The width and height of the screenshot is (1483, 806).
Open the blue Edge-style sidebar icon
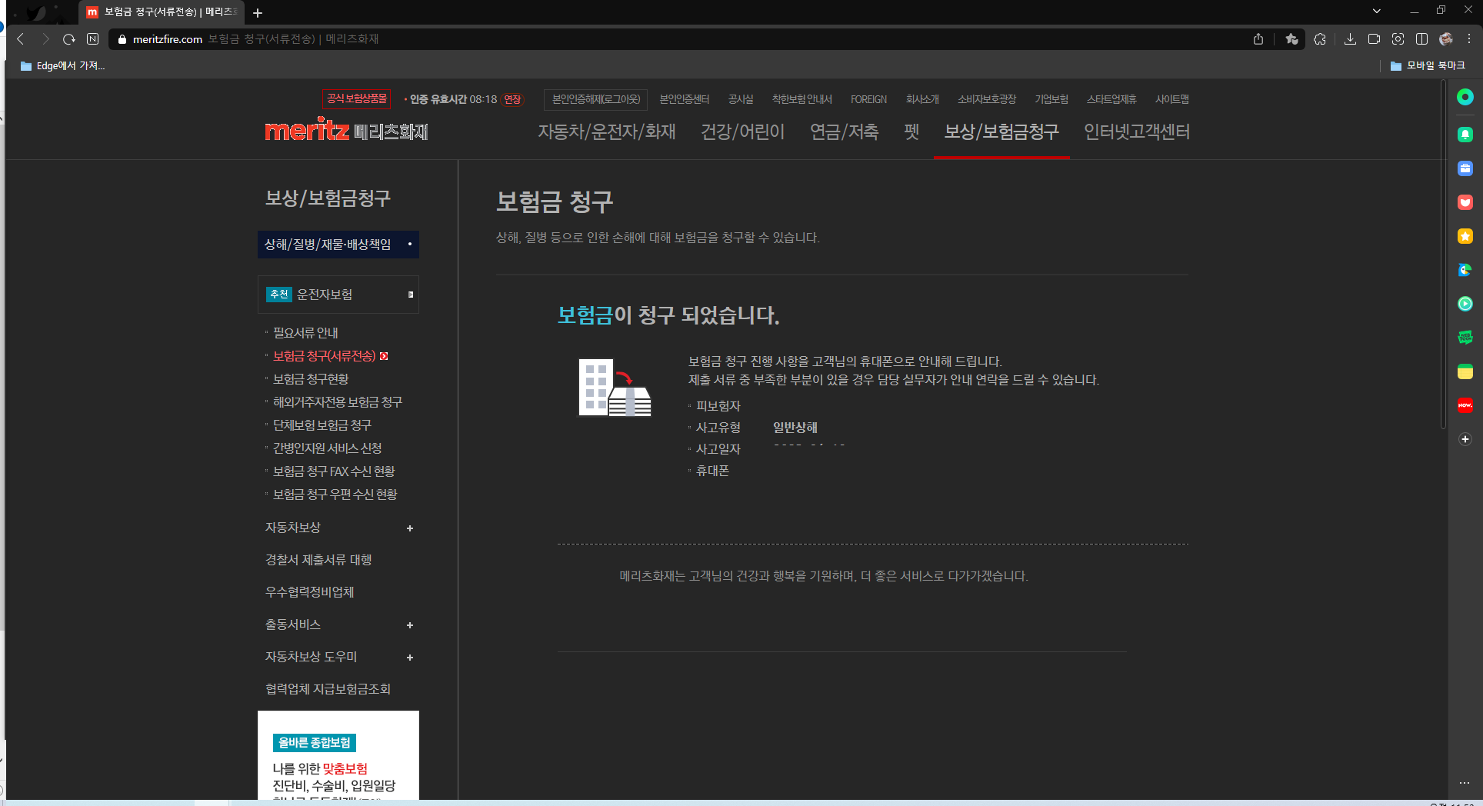point(1465,270)
